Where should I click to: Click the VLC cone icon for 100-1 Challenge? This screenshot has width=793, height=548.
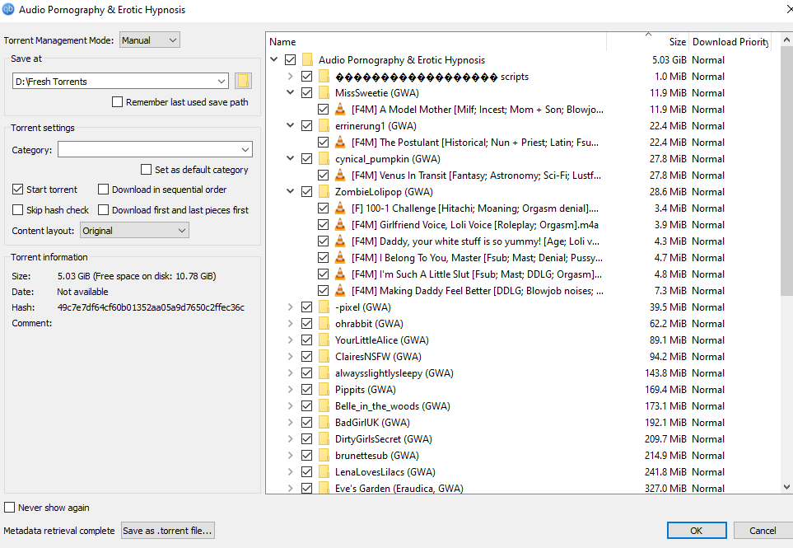[340, 208]
